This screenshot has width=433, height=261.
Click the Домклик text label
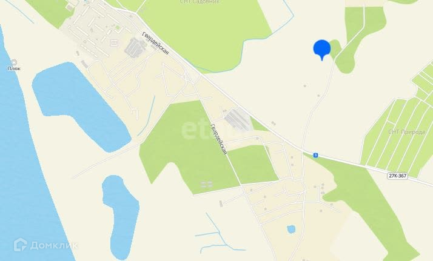54,245
